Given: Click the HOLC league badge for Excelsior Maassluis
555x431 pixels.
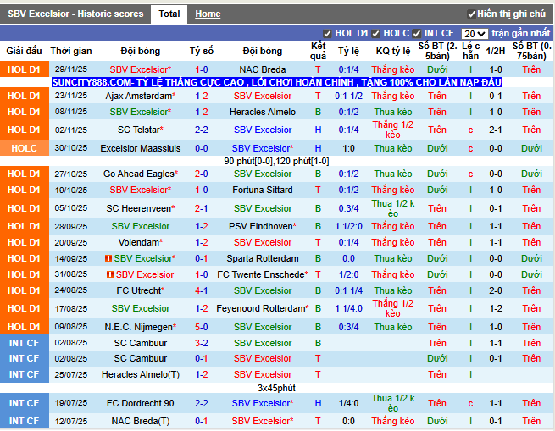Looking at the screenshot, I should [24, 148].
